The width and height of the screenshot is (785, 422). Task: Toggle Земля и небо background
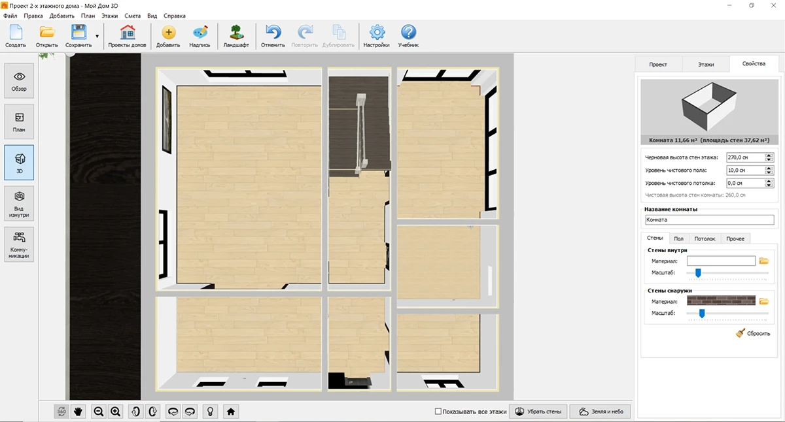pos(601,412)
